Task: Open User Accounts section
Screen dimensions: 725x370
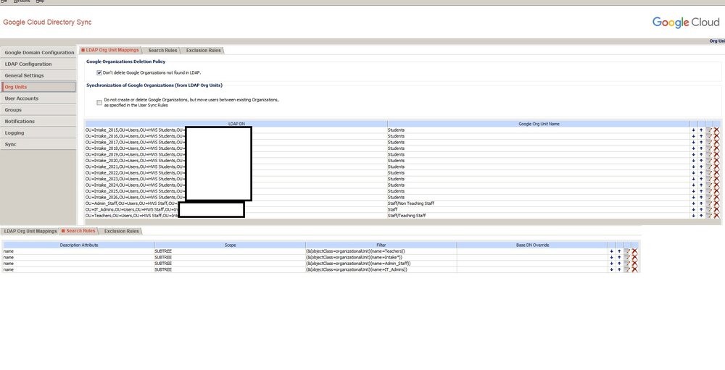Action: (x=38, y=98)
